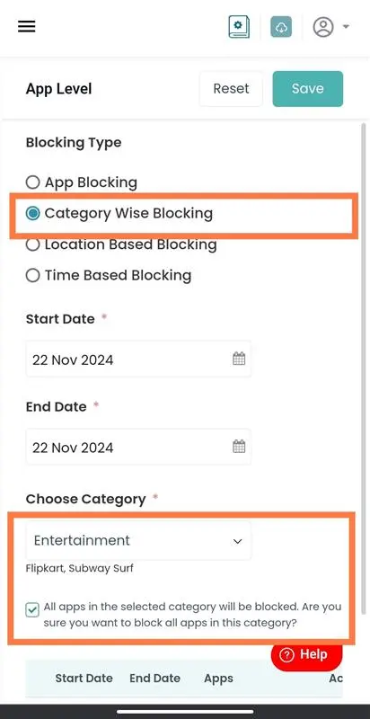Image resolution: width=370 pixels, height=719 pixels.
Task: Open the user profile avatar
Action: click(323, 27)
